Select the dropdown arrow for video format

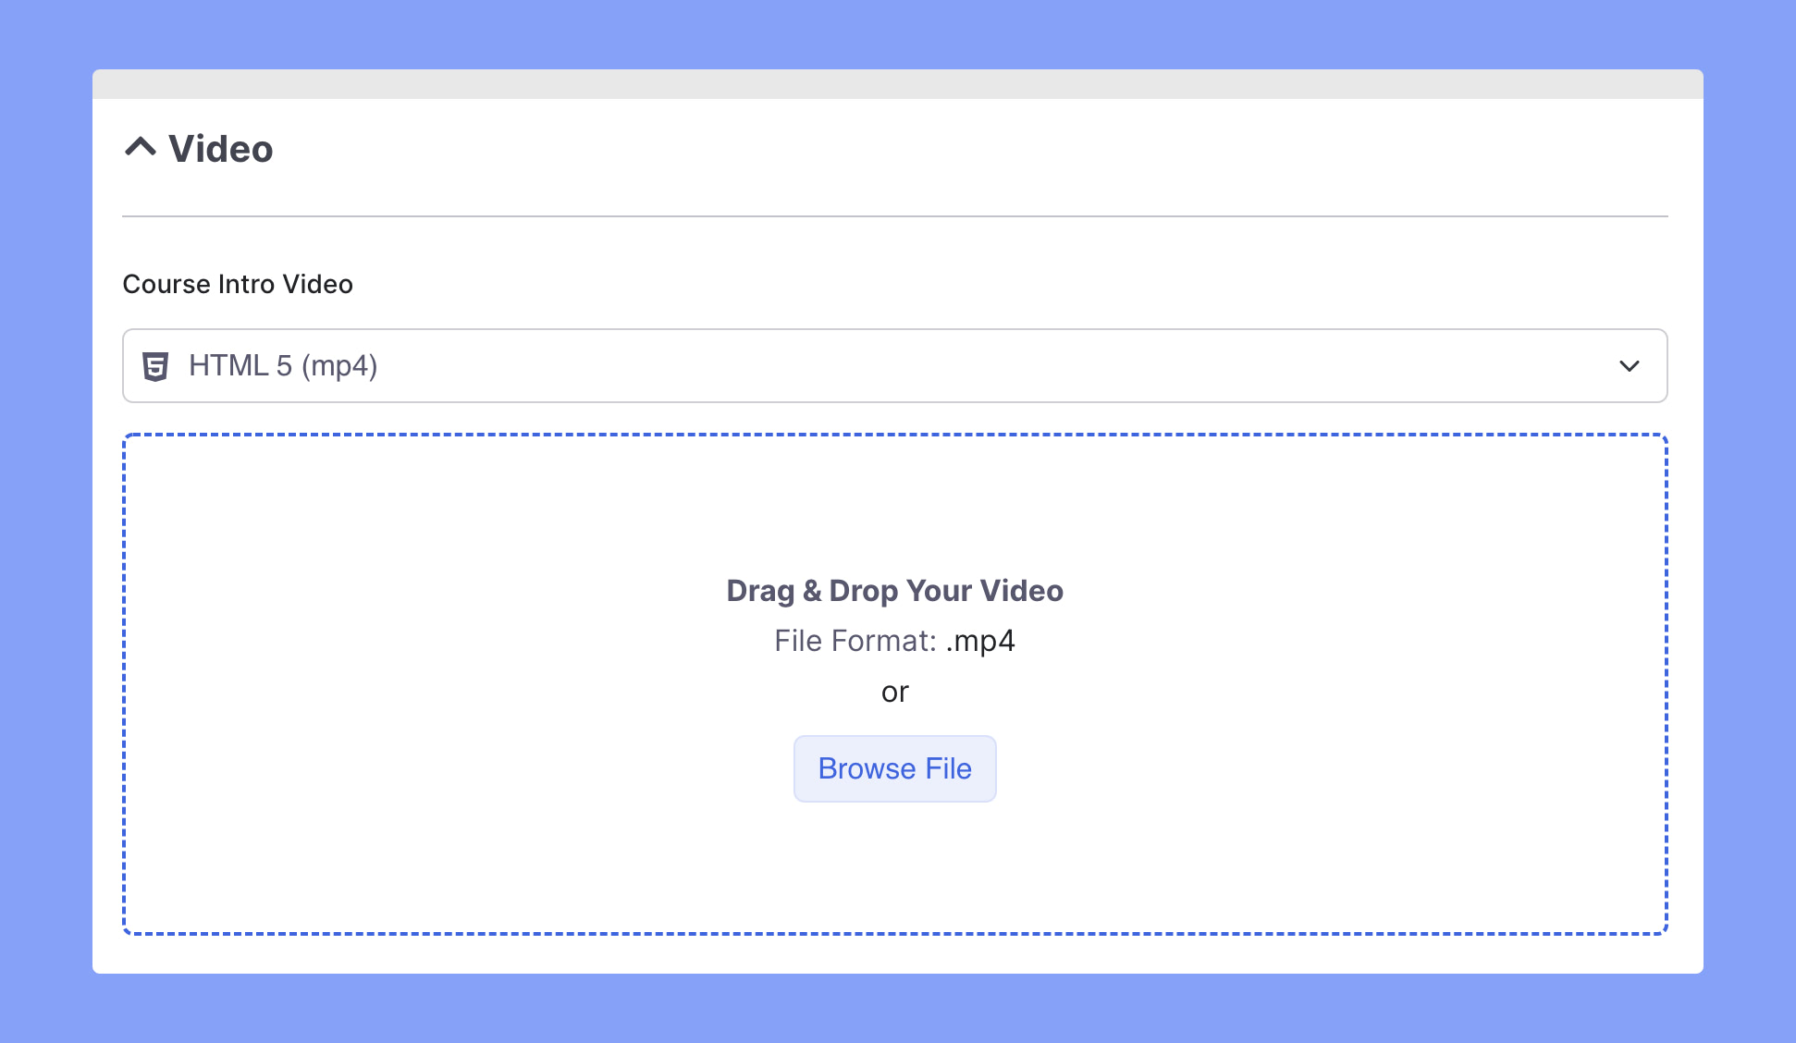[1630, 365]
